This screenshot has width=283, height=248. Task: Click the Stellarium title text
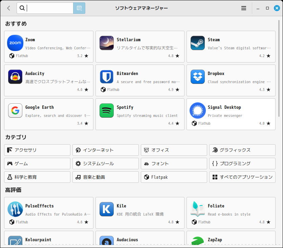[x=129, y=40]
